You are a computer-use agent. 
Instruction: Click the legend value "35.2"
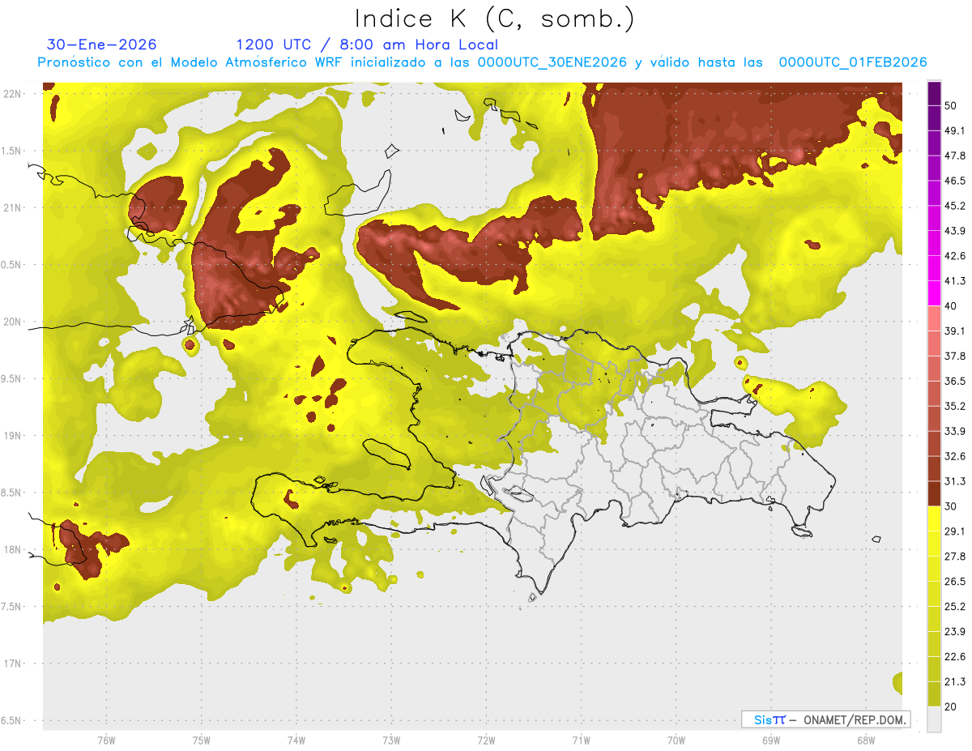tap(955, 406)
